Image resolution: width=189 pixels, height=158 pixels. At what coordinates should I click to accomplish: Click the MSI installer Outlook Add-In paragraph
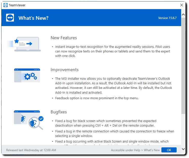(x=114, y=86)
